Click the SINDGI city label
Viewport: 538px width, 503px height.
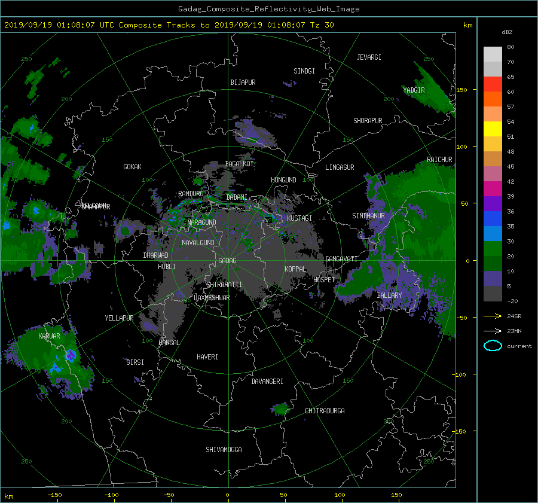304,71
